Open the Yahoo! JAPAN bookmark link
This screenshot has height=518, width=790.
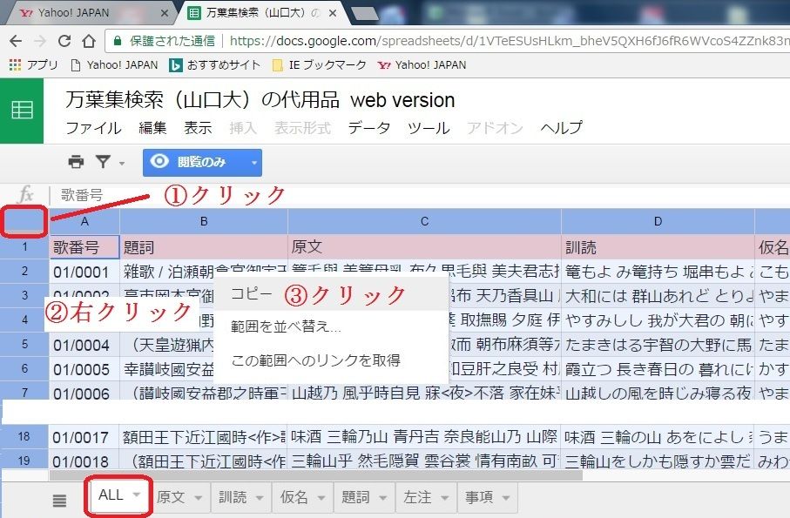121,64
